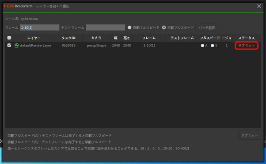
Task: Click the フルスピード column header
Action: 210,38
